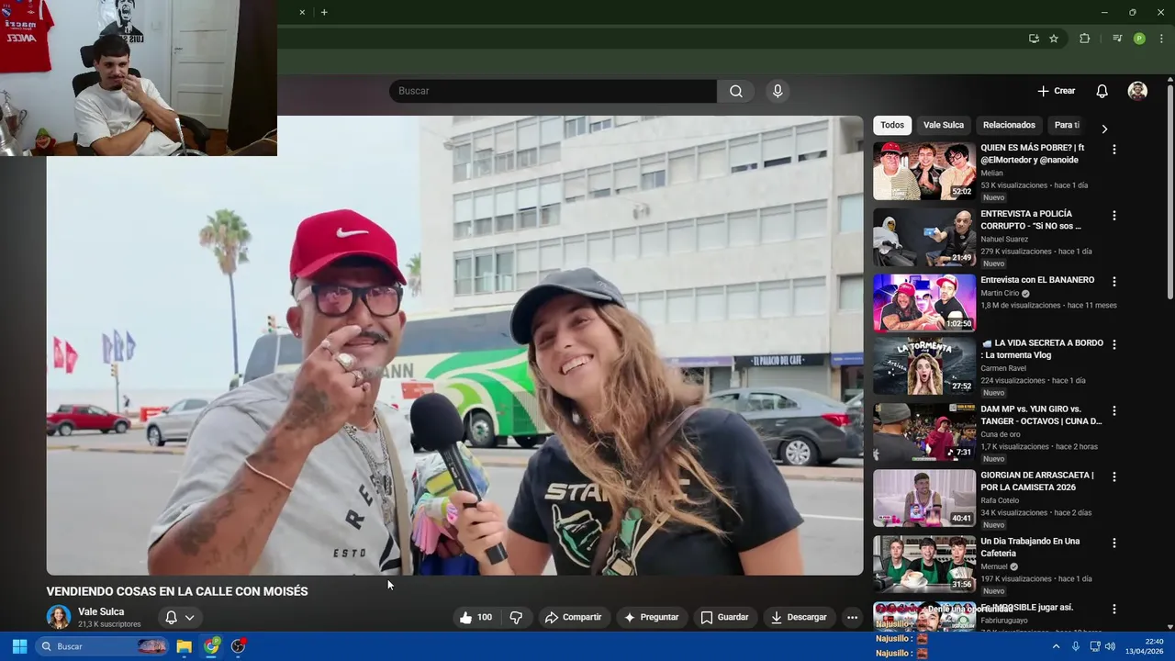Viewport: 1175px width, 661px height.
Task: Close the current browser tab
Action: [x=302, y=12]
